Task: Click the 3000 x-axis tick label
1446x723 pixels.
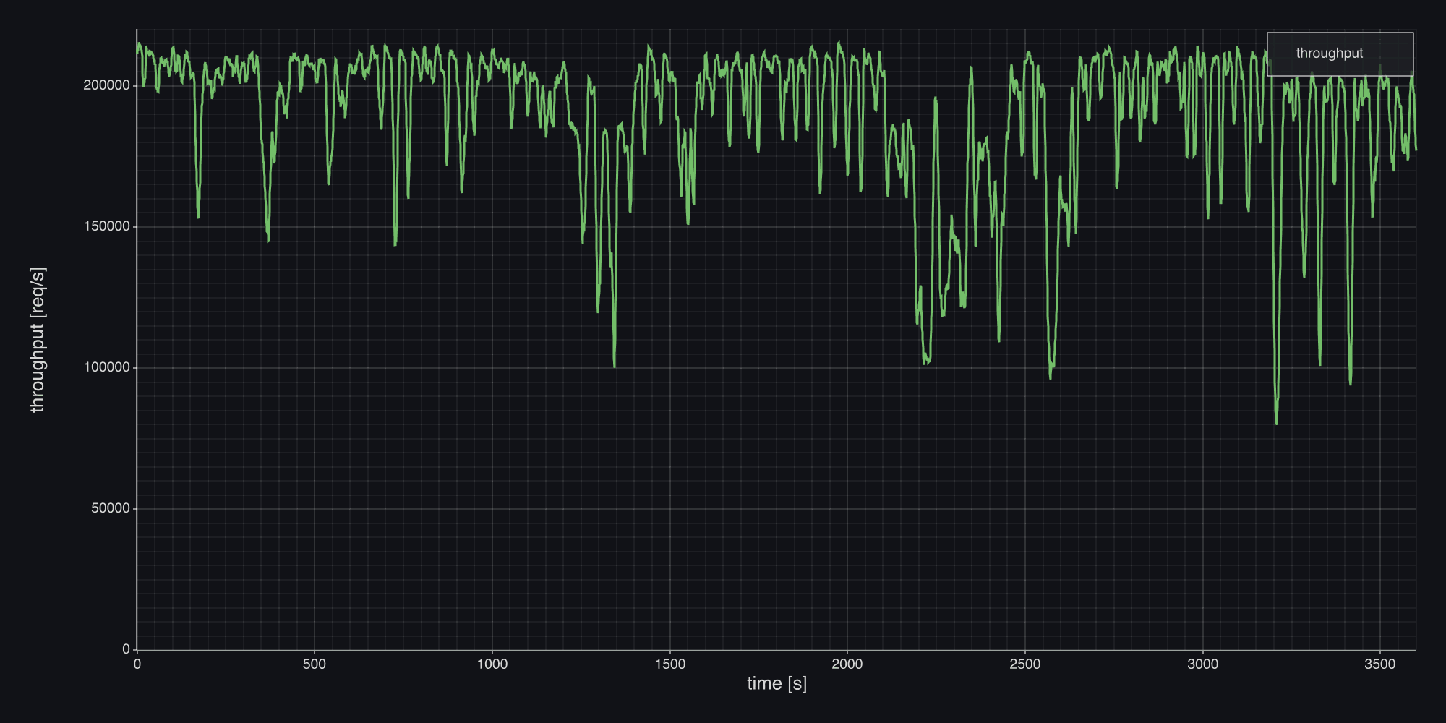Action: pos(1203,664)
